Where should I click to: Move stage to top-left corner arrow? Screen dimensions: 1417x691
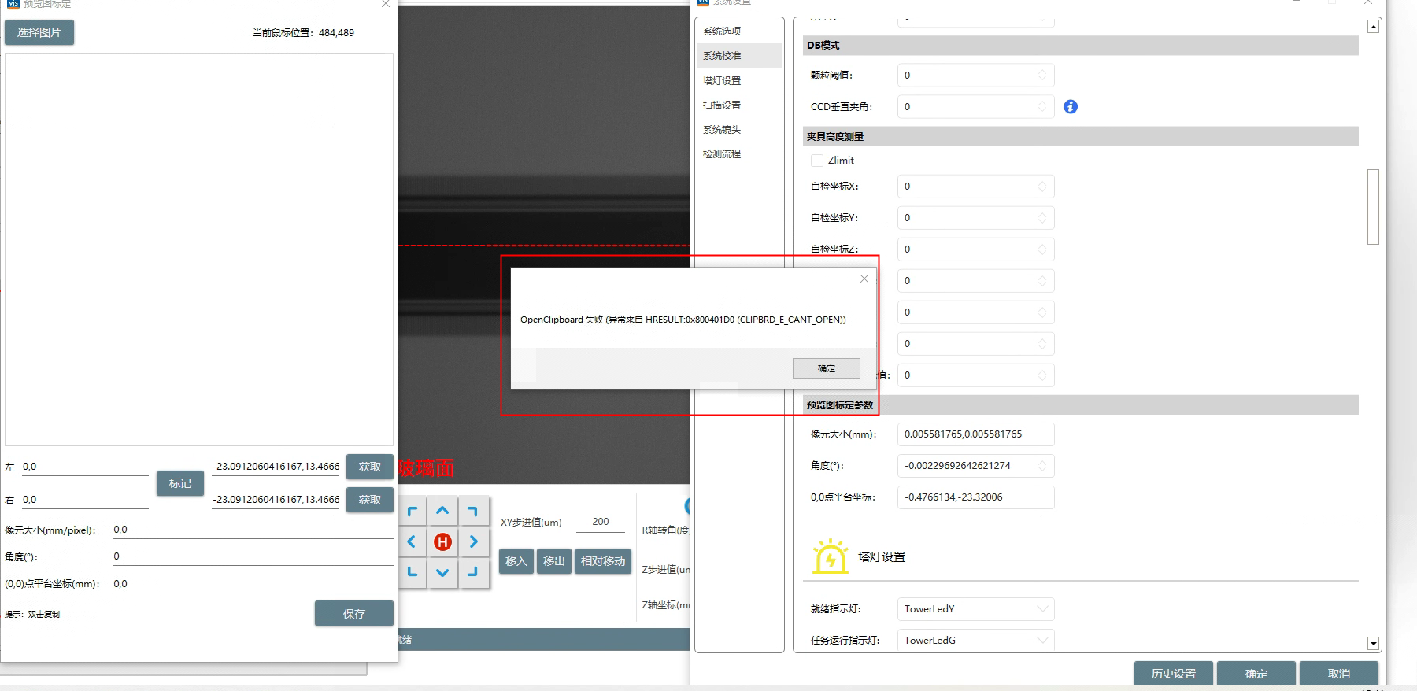413,512
